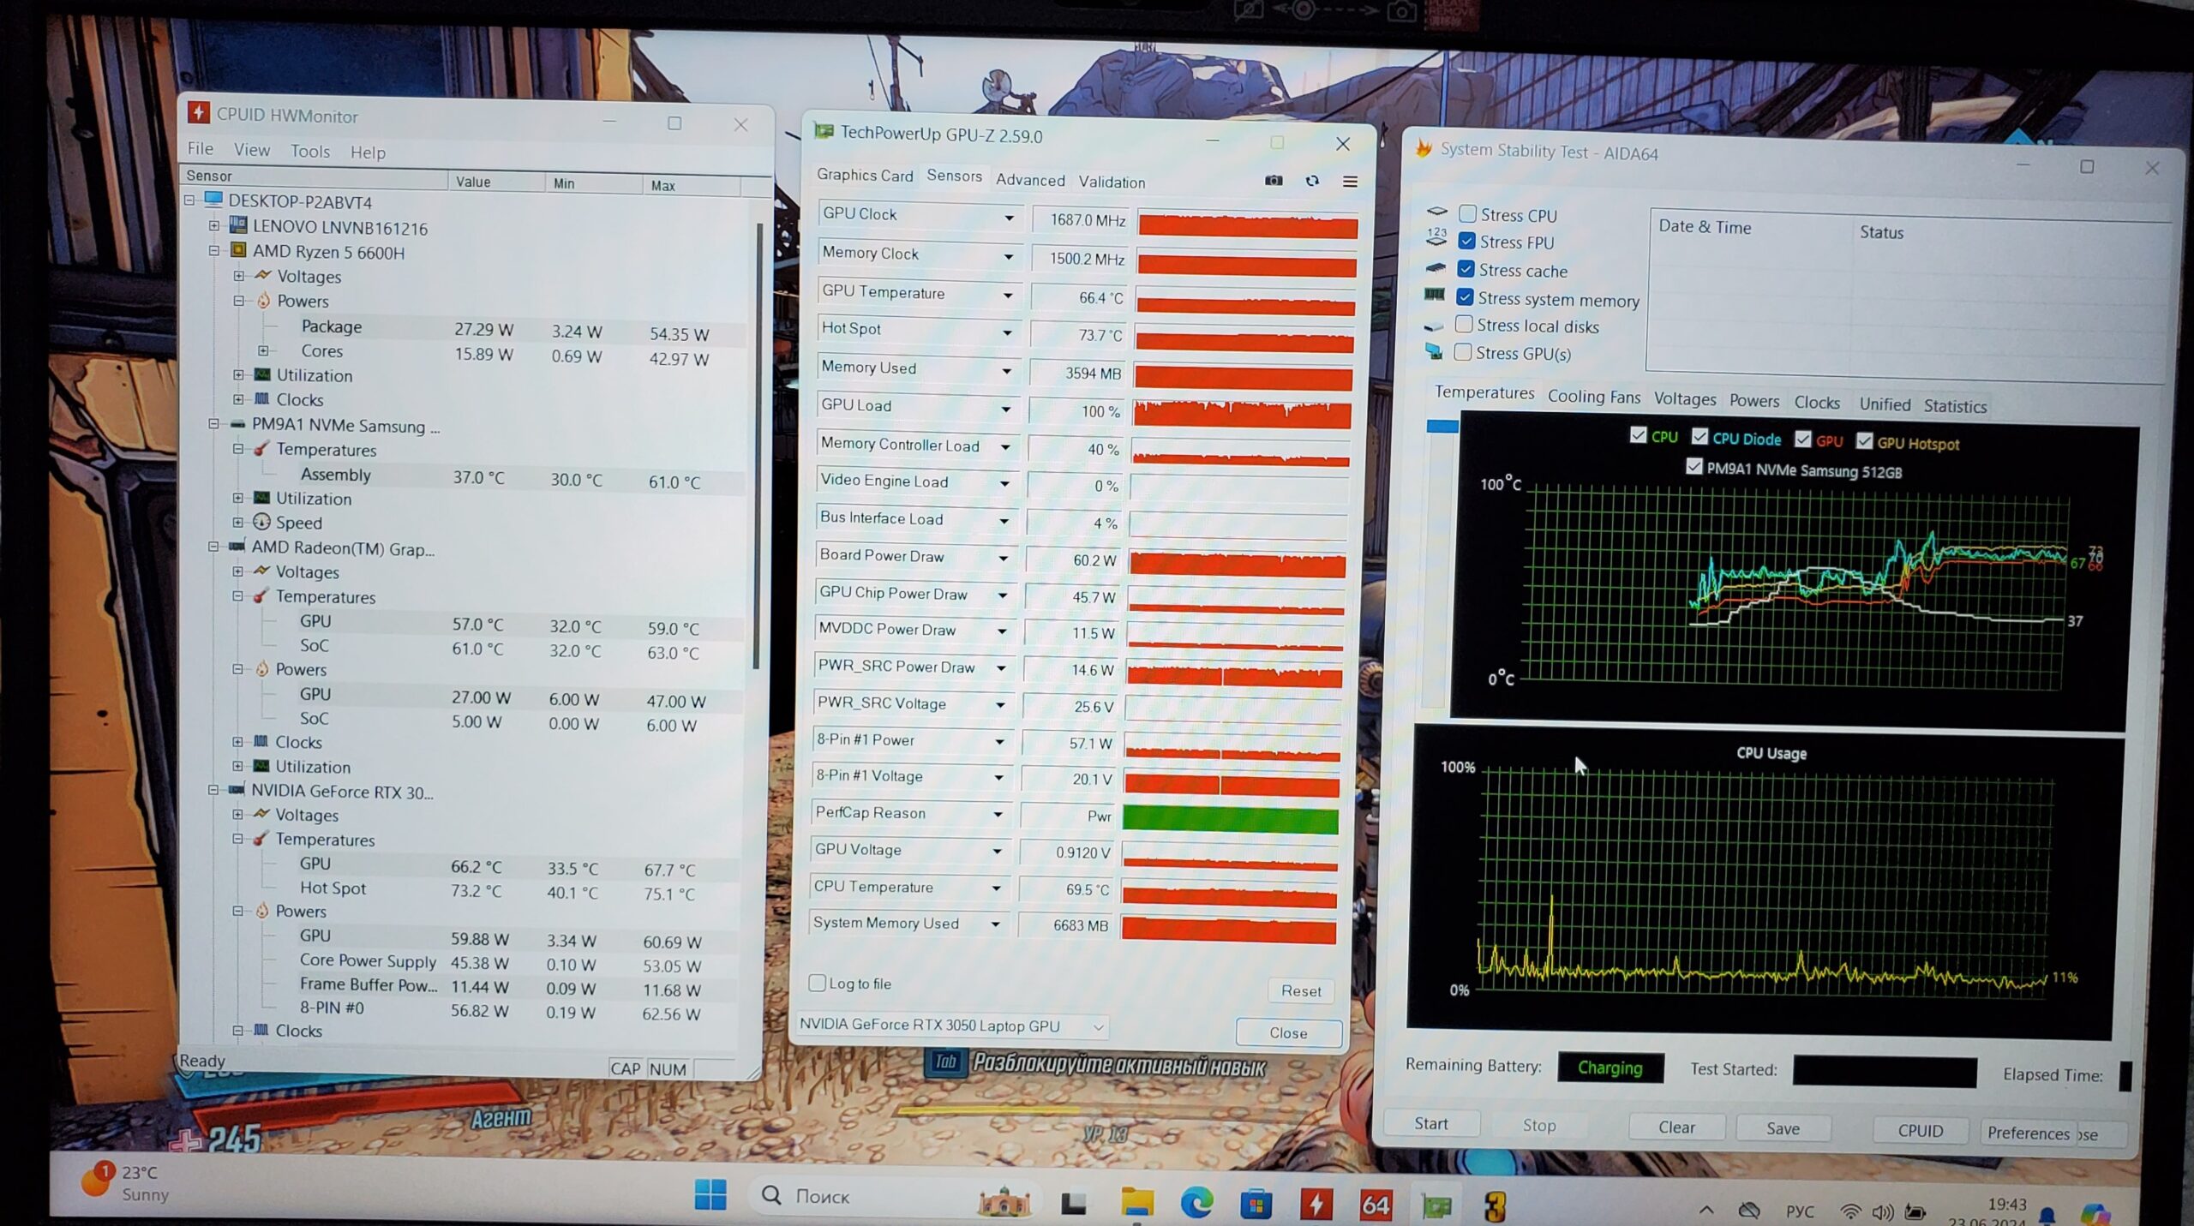Switch to the Cooling Fans tab
This screenshot has height=1226, width=2194.
click(x=1593, y=397)
